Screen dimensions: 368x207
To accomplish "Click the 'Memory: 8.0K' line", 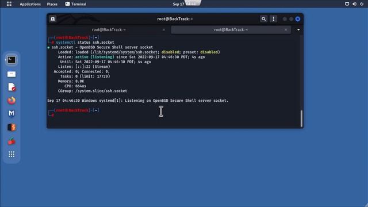I will [71, 81].
